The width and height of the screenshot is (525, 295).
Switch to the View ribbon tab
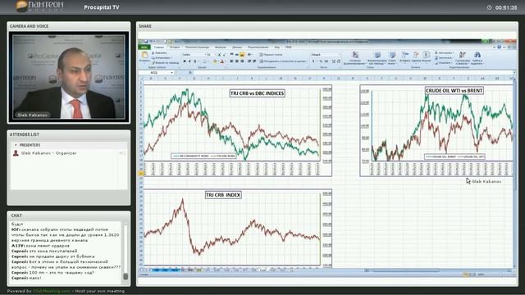(277, 48)
